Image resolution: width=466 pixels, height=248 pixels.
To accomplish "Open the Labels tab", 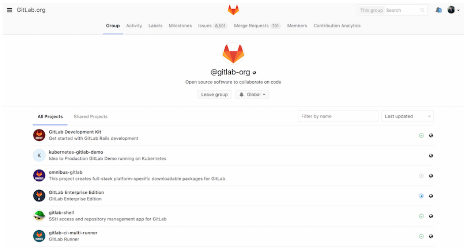I will click(x=155, y=26).
